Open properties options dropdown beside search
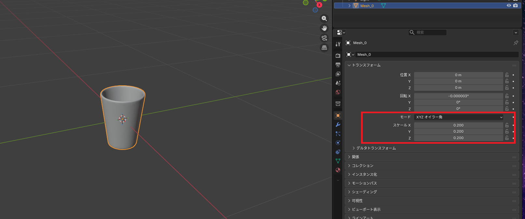 point(516,32)
